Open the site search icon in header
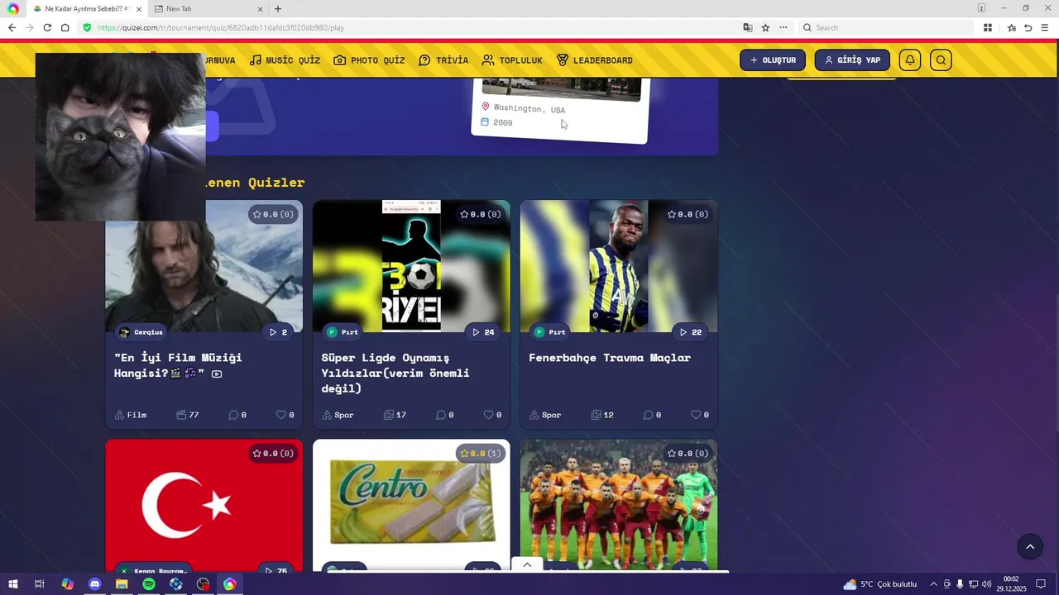The image size is (1059, 595). pyautogui.click(x=941, y=60)
